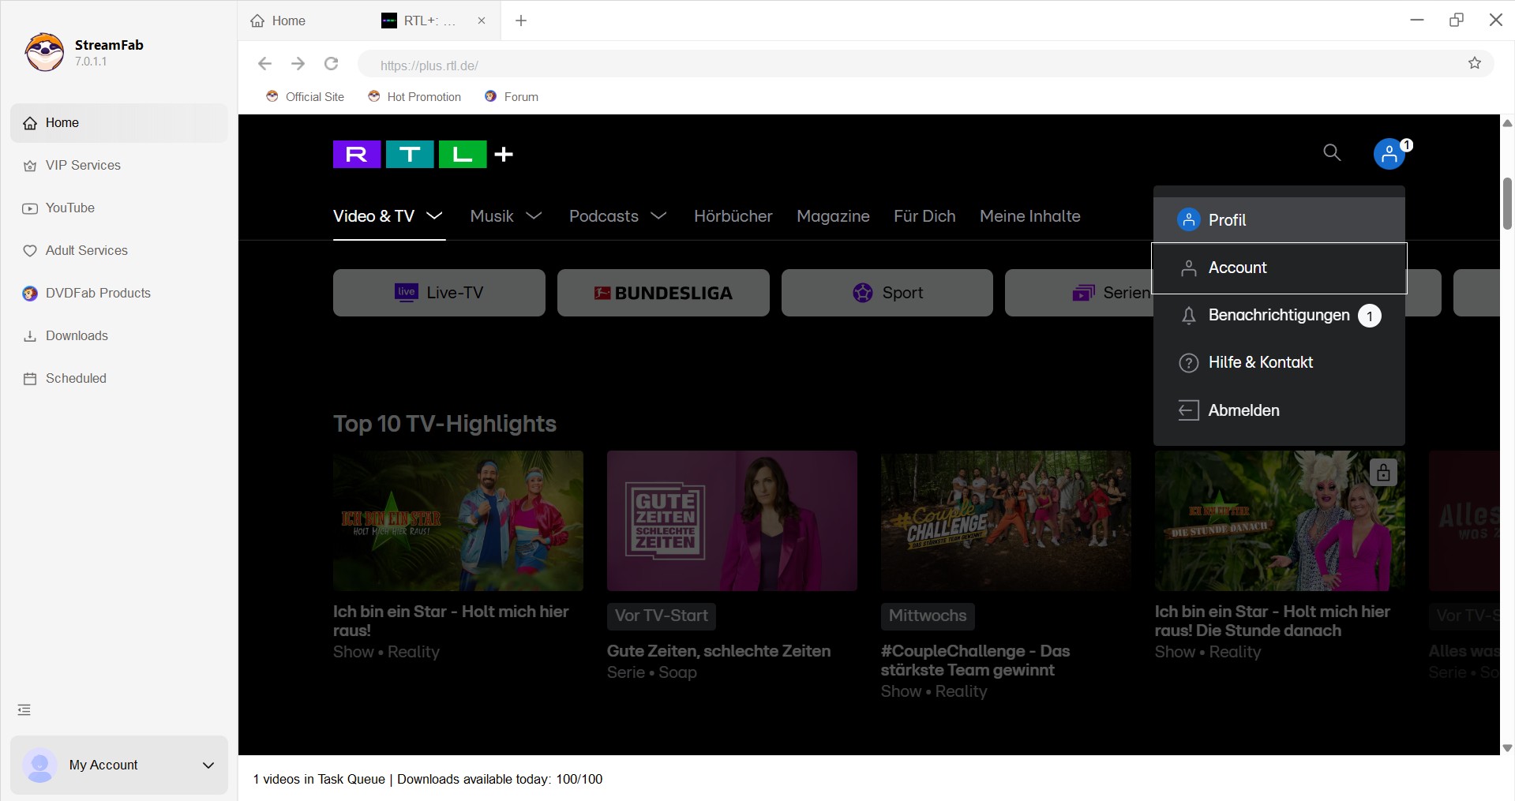Open the Downloads section in StreamFab

pyautogui.click(x=76, y=335)
